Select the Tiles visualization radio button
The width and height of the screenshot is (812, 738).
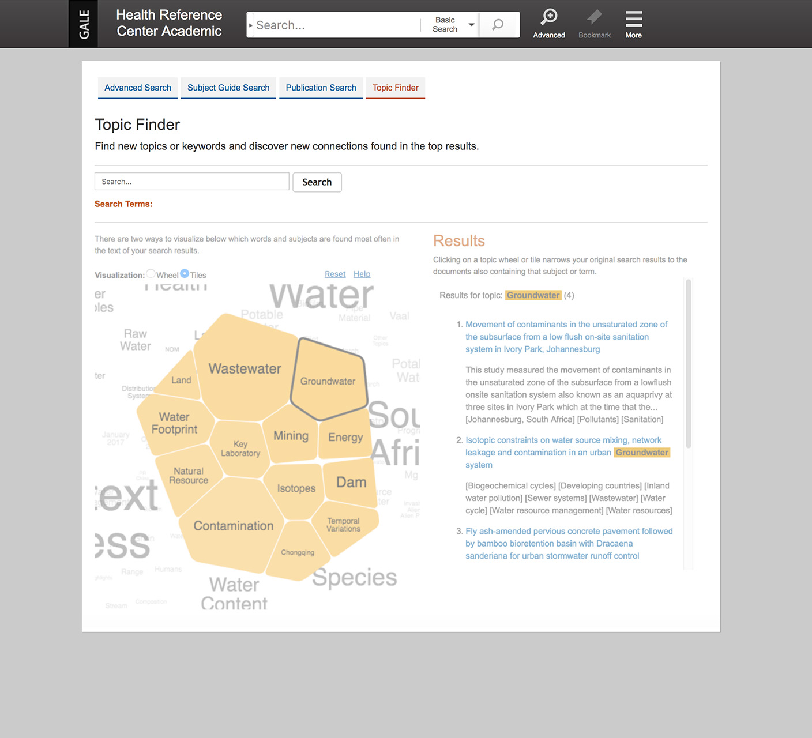tap(185, 274)
